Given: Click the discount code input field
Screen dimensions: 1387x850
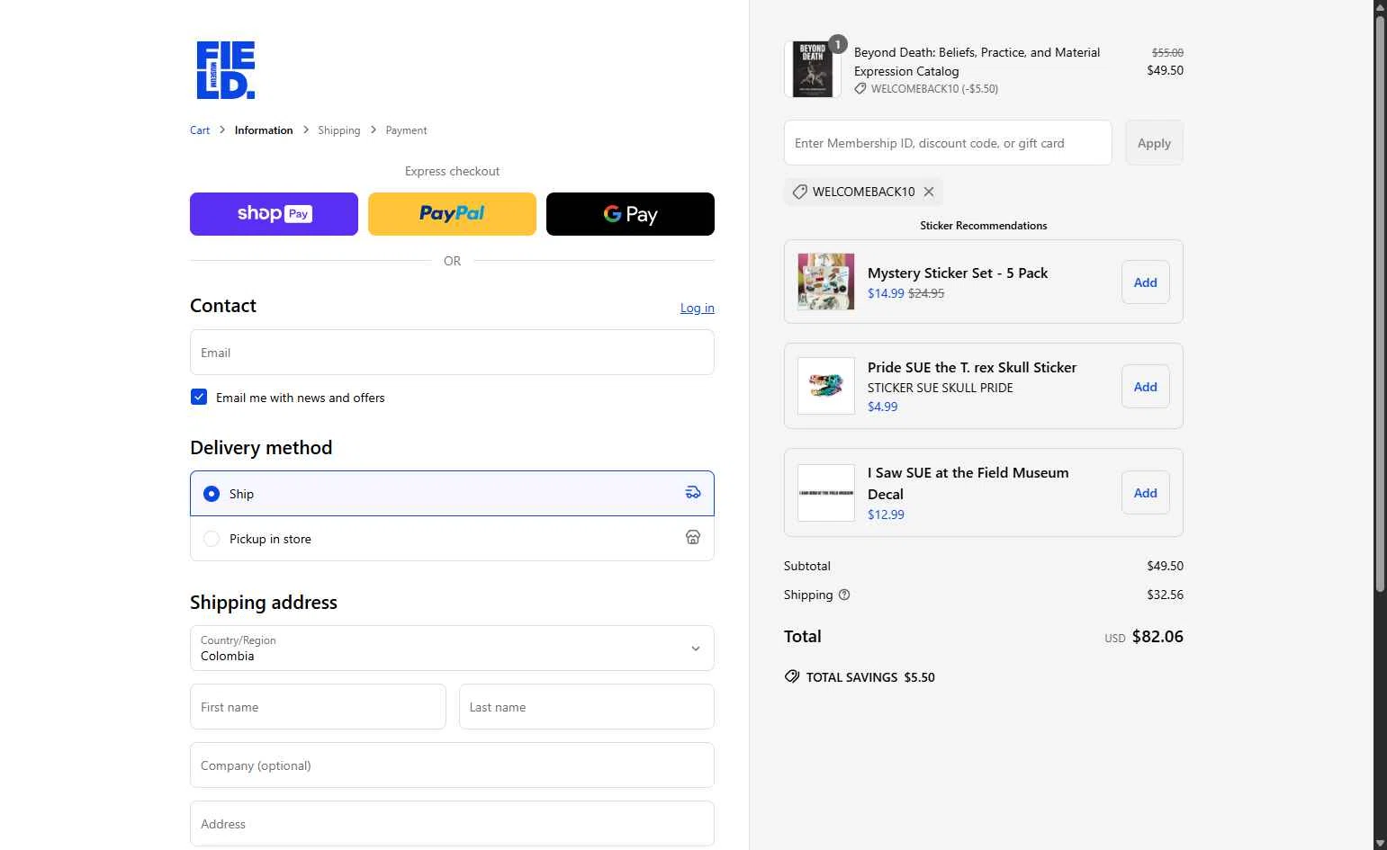Looking at the screenshot, I should 948,143.
